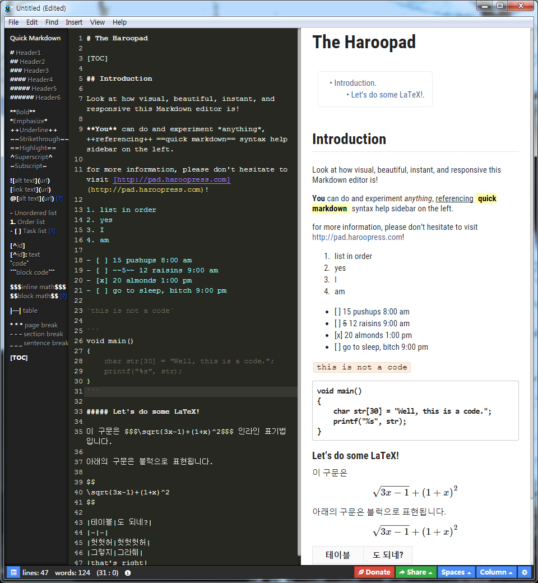538x583 pixels.
Task: Follow Let's do some LaTeX! TOC link
Action: tap(388, 95)
